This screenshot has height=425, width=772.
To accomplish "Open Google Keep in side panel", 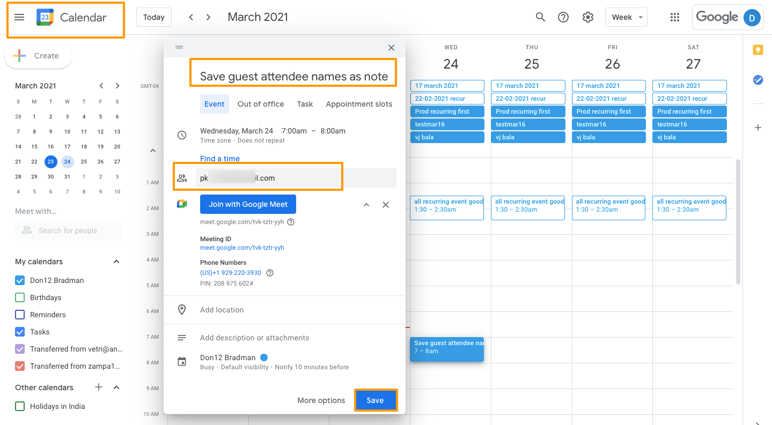I will (x=758, y=50).
